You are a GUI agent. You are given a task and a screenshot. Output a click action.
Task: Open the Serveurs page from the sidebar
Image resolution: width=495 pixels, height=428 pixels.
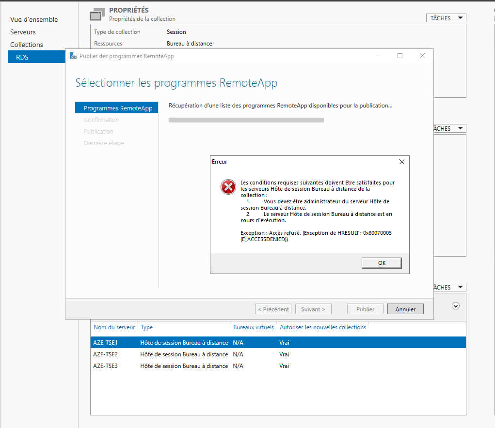[x=23, y=32]
